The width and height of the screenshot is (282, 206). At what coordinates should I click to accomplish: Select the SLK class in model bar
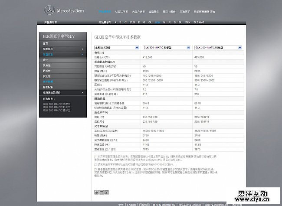tap(188, 21)
